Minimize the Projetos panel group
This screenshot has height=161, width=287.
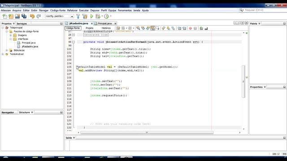pos(61,24)
